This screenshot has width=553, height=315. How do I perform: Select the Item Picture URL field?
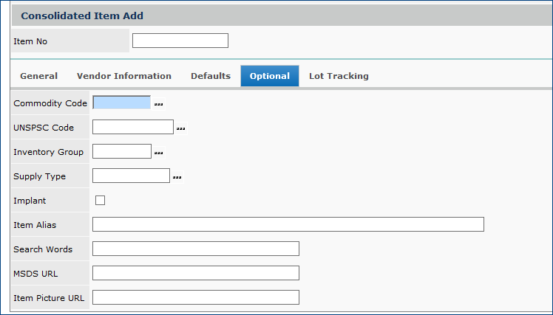(x=195, y=297)
